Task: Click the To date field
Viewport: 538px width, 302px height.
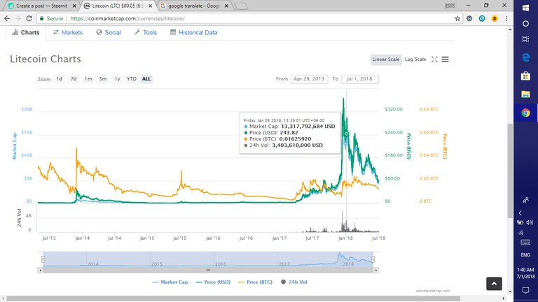Action: [360, 79]
